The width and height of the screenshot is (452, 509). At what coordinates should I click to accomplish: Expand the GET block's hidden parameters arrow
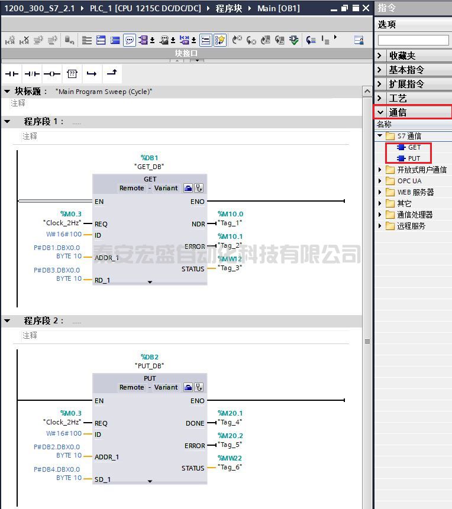coord(150,282)
